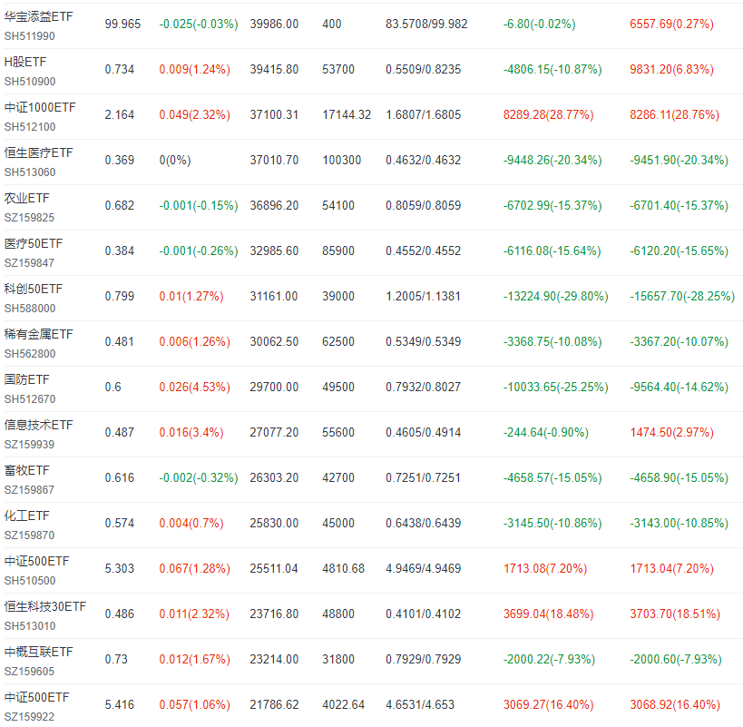Click the code SZ159847

[29, 263]
